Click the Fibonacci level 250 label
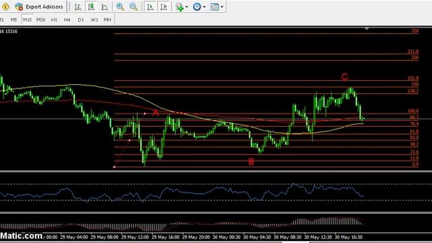Viewport: 432px width, 243px height. (415, 31)
